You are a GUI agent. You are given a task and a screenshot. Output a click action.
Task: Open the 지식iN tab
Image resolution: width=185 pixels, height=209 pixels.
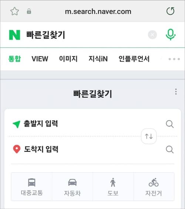pyautogui.click(x=98, y=59)
